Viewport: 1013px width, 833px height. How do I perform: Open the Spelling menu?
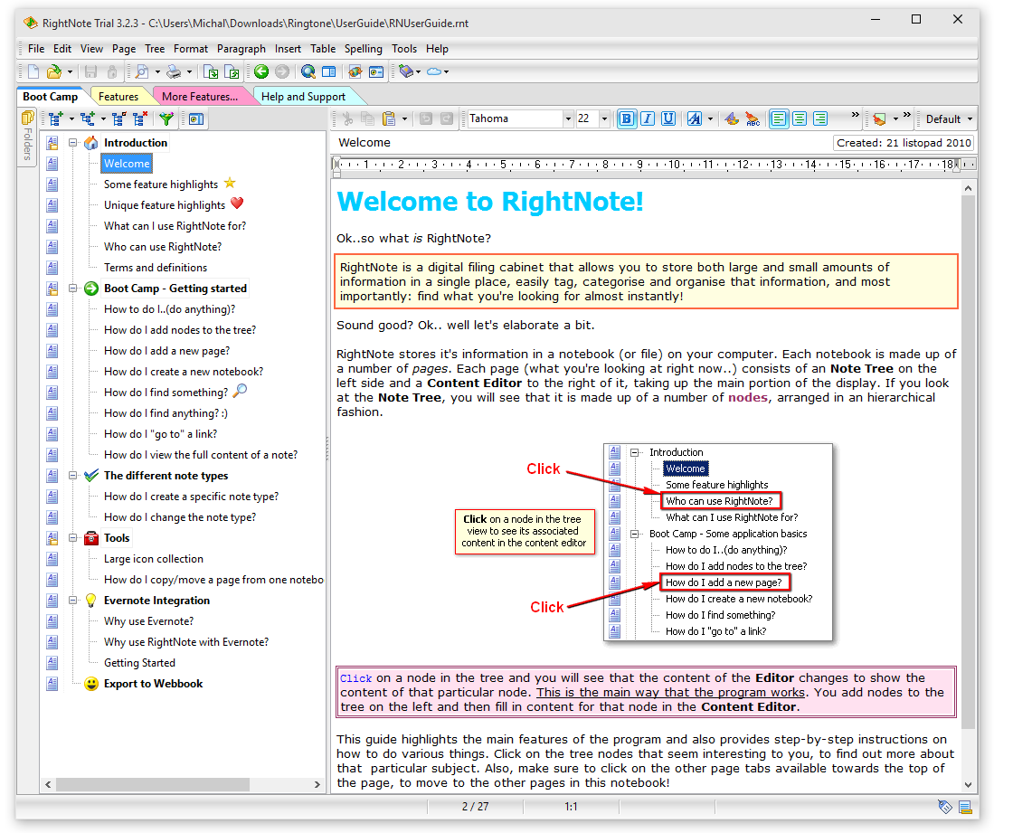[363, 49]
